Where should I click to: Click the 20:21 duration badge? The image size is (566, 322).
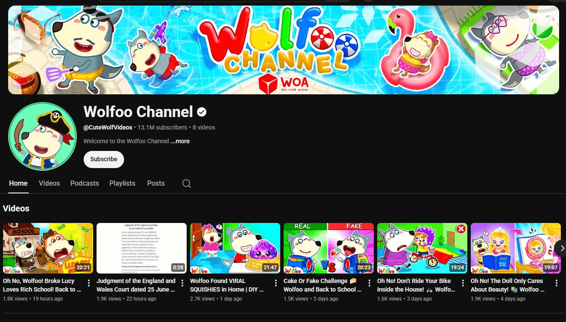coord(83,267)
